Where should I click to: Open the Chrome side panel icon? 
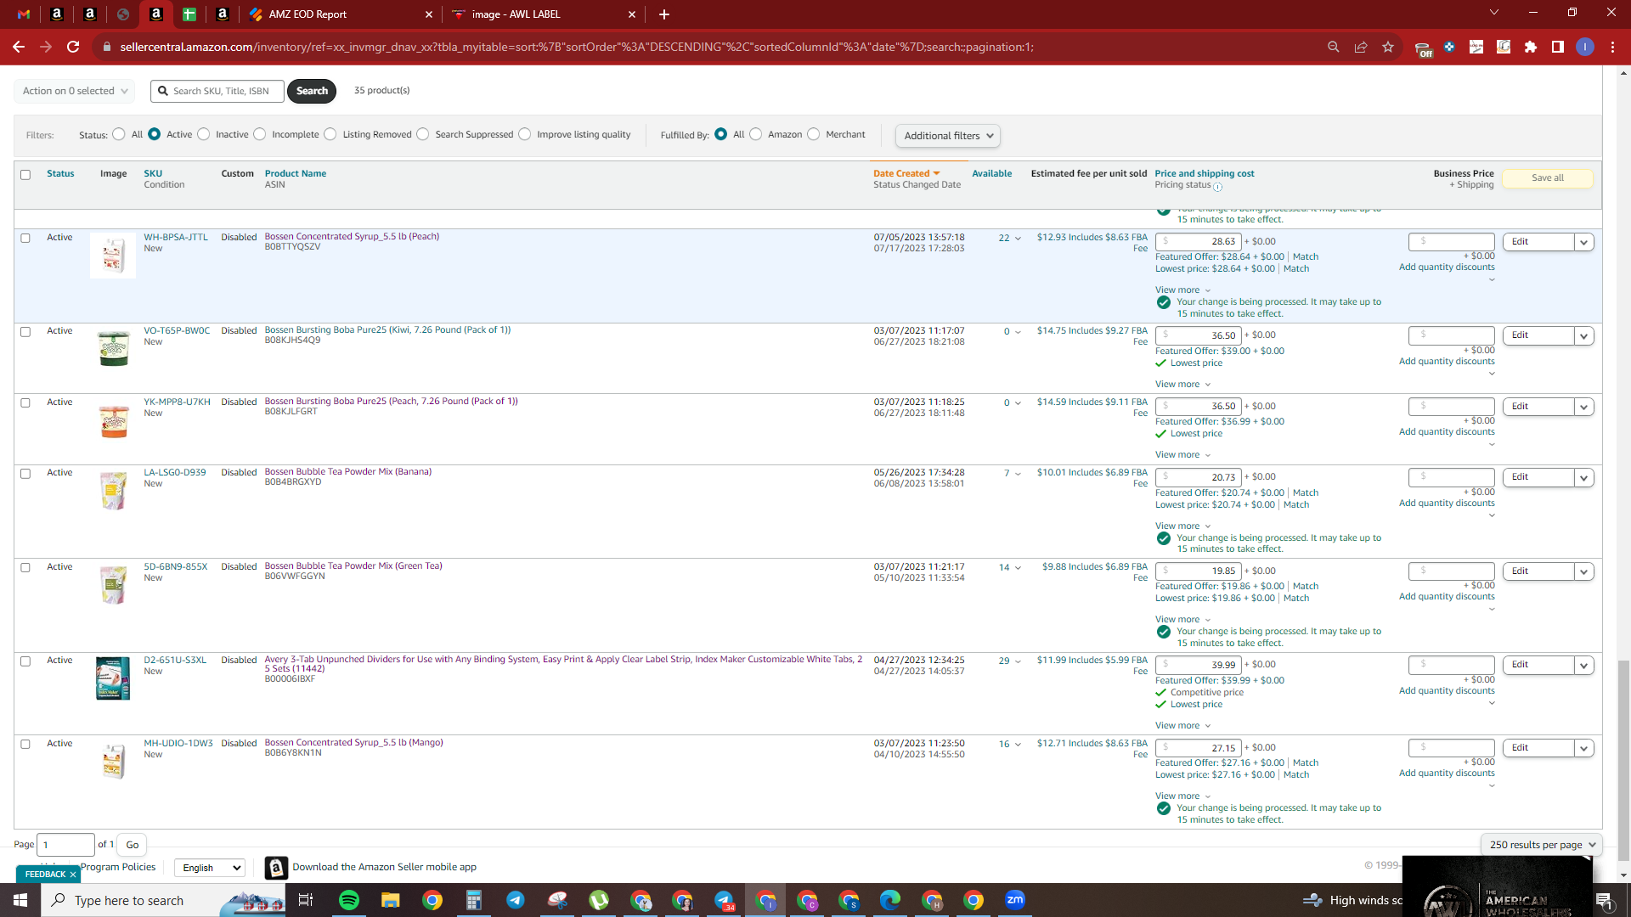coord(1558,48)
